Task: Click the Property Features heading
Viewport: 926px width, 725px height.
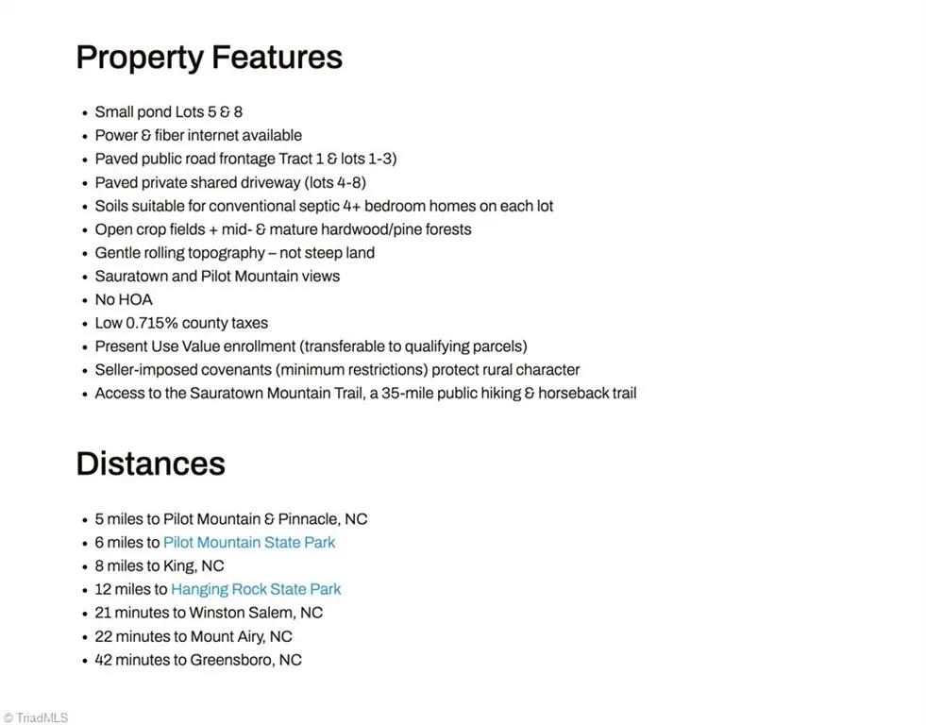Action: (209, 58)
